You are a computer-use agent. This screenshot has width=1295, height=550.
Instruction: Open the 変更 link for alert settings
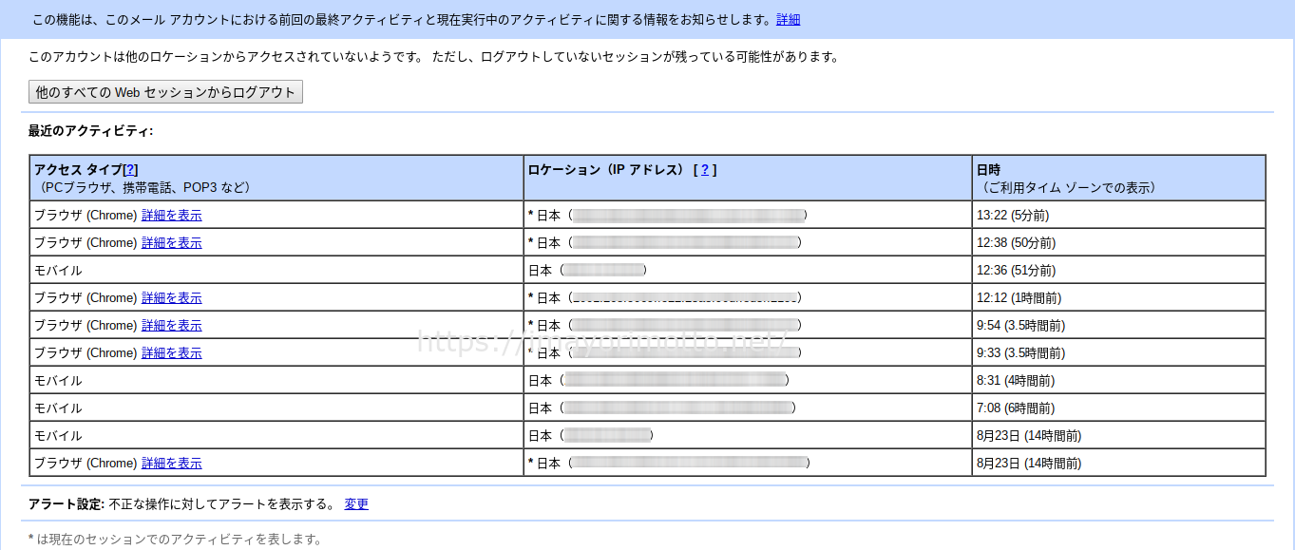click(356, 504)
